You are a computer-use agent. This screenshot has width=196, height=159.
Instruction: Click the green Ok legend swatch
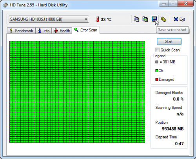pos(157,71)
